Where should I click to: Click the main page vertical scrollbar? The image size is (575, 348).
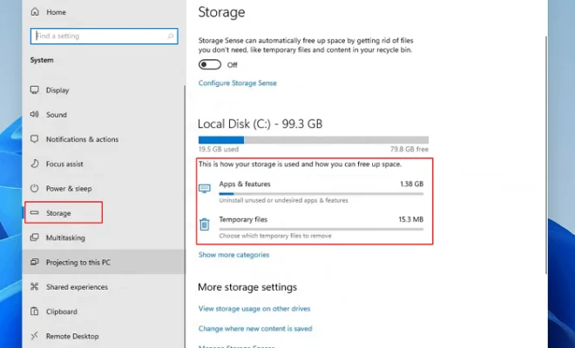tap(546, 154)
